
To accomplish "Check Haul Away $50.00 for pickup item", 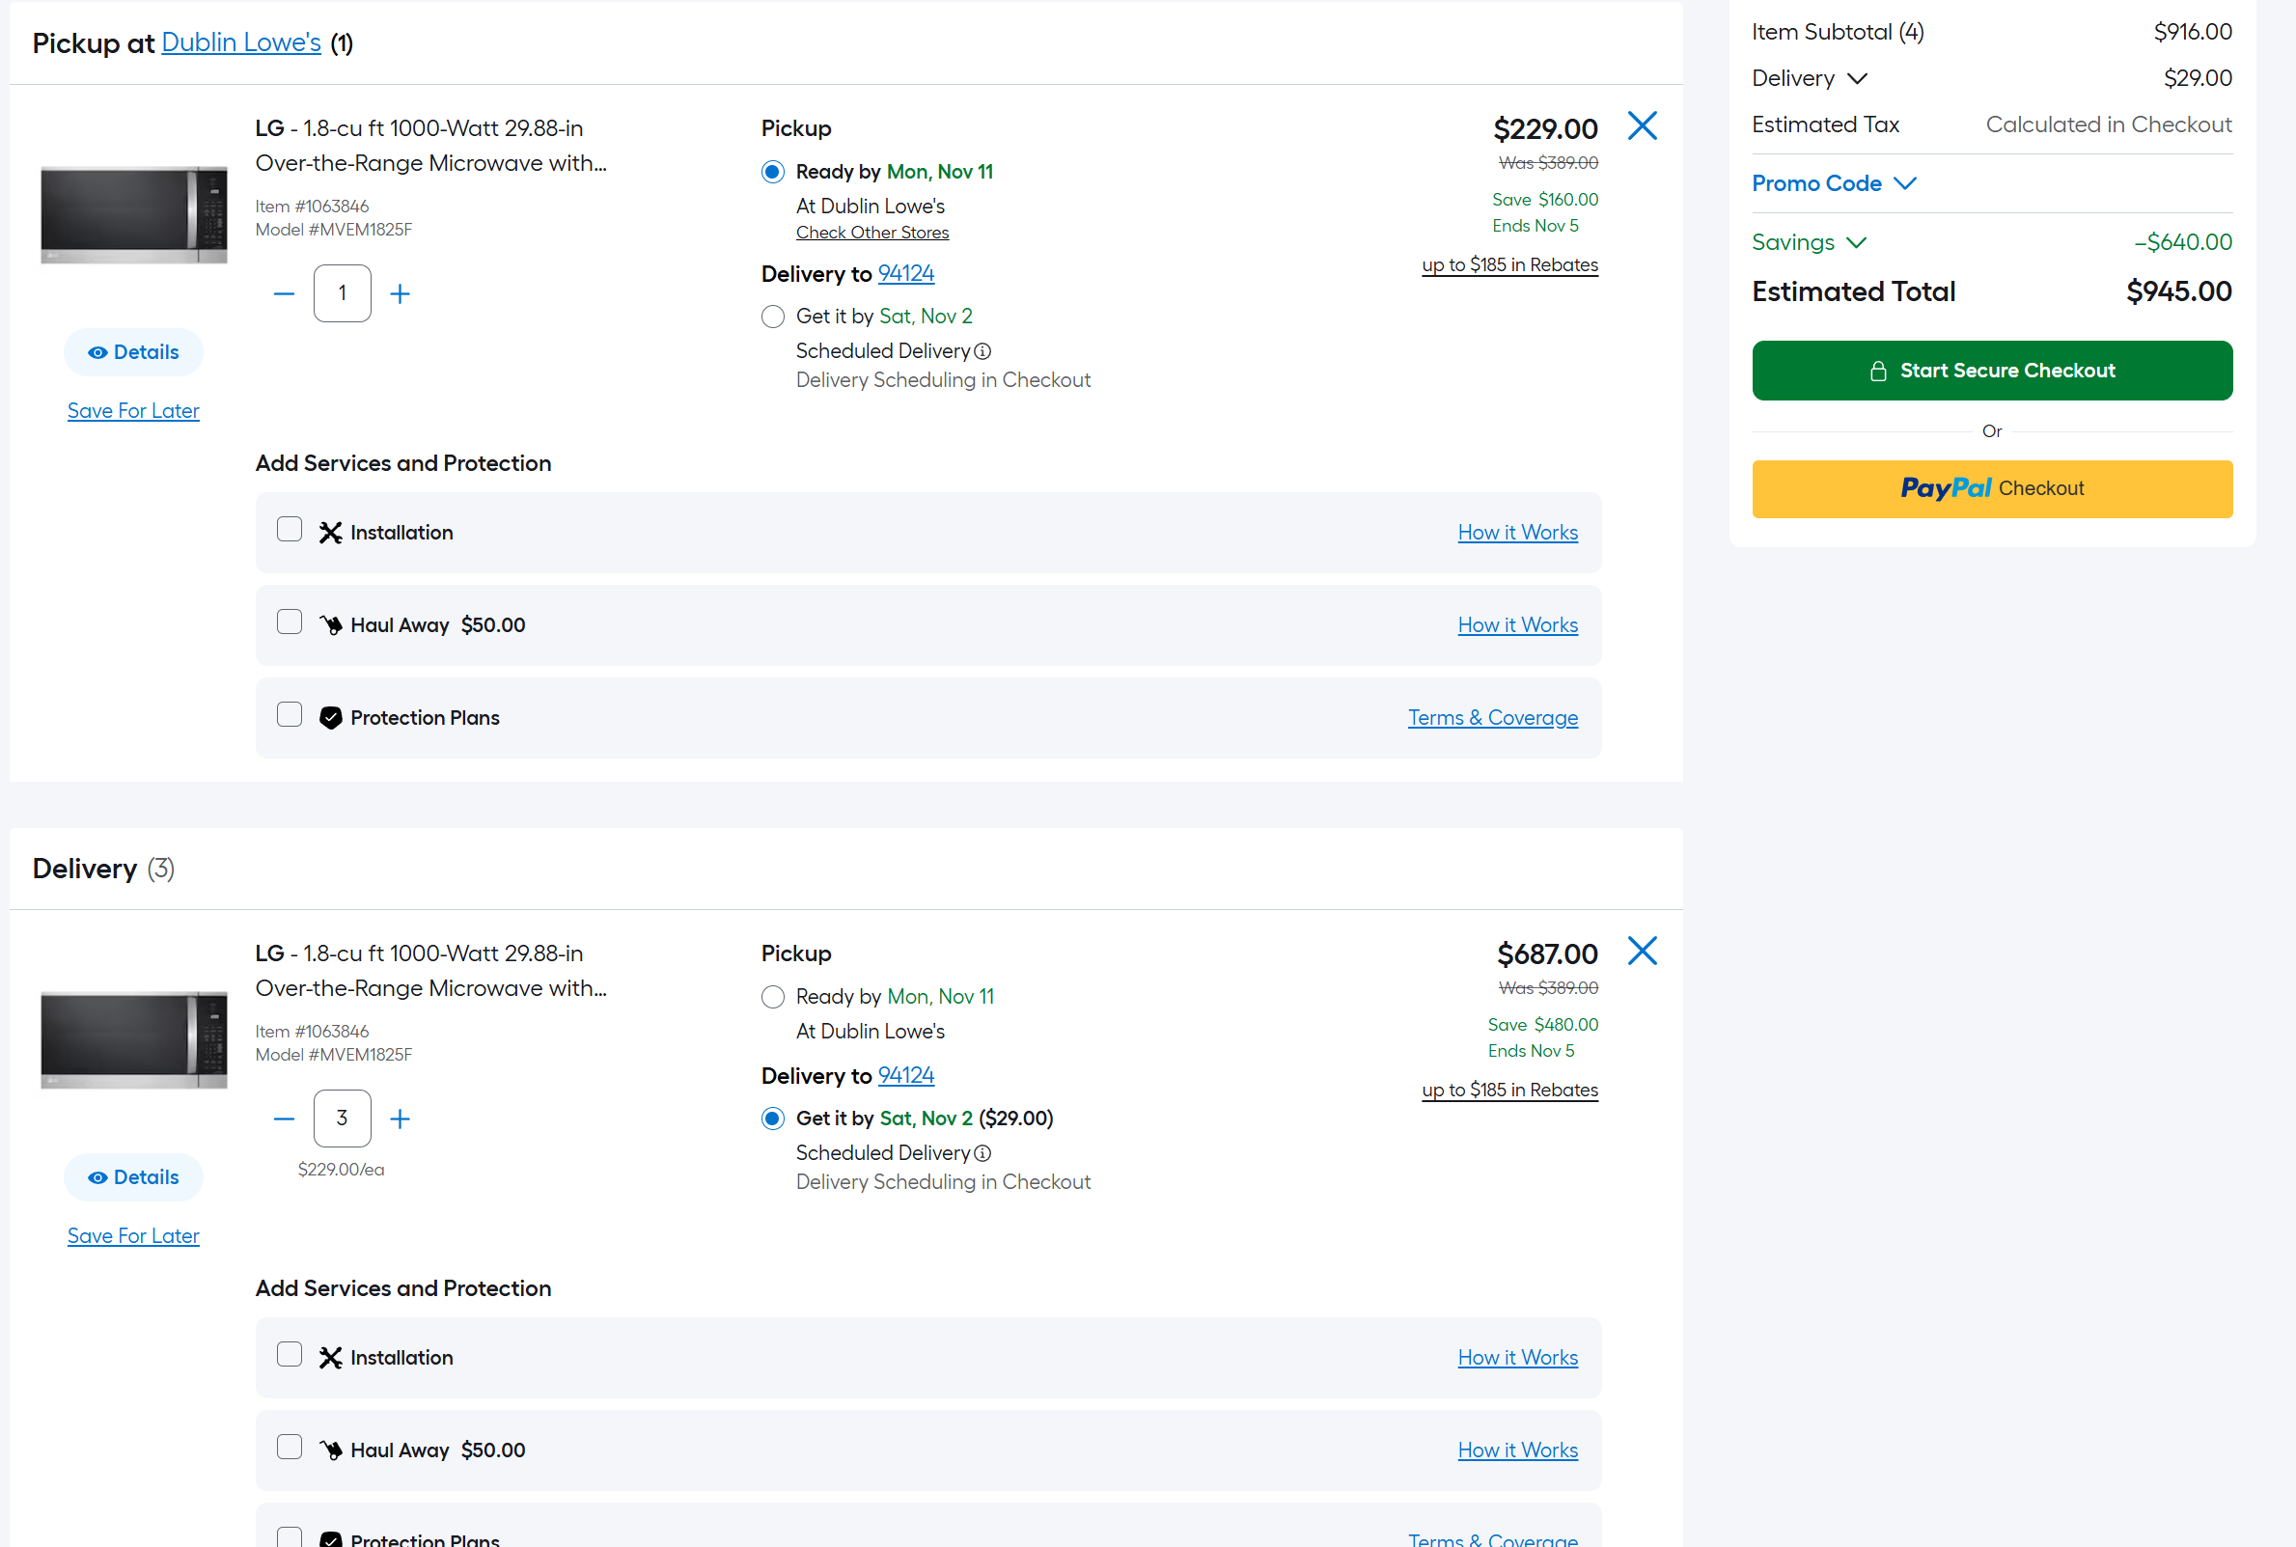I will click(x=290, y=622).
